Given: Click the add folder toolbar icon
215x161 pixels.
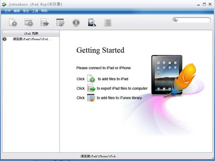Looking at the screenshot, I should pos(29,22).
